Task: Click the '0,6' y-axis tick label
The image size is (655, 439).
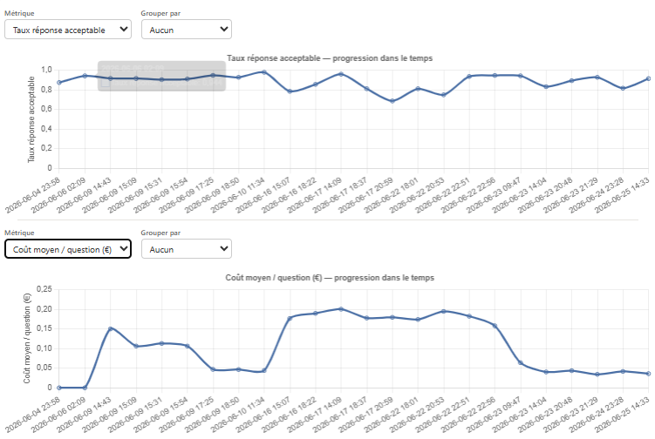Action: (46, 109)
